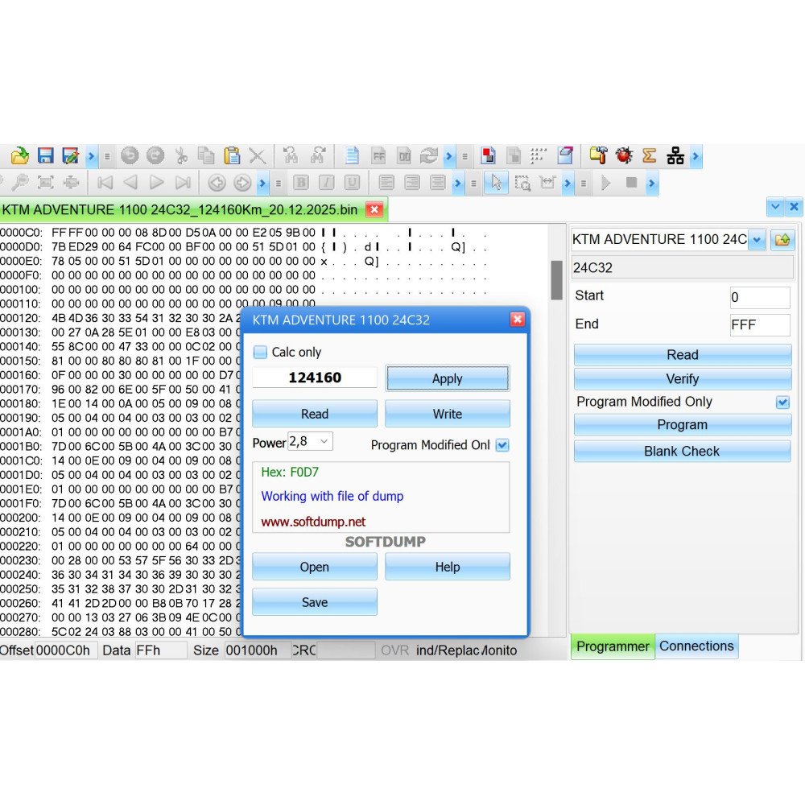Click the copy pages icon
The width and height of the screenshot is (805, 805).
[206, 155]
